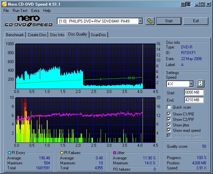Image resolution: width=213 pixels, height=174 pixels.
Task: Click PI Errors average 190.48
Action: 45,158
